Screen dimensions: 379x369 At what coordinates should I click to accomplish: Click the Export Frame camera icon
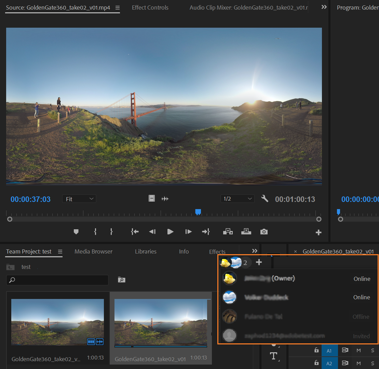[264, 232]
